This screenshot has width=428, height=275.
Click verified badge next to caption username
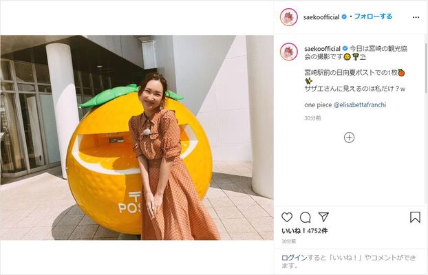[x=345, y=49]
